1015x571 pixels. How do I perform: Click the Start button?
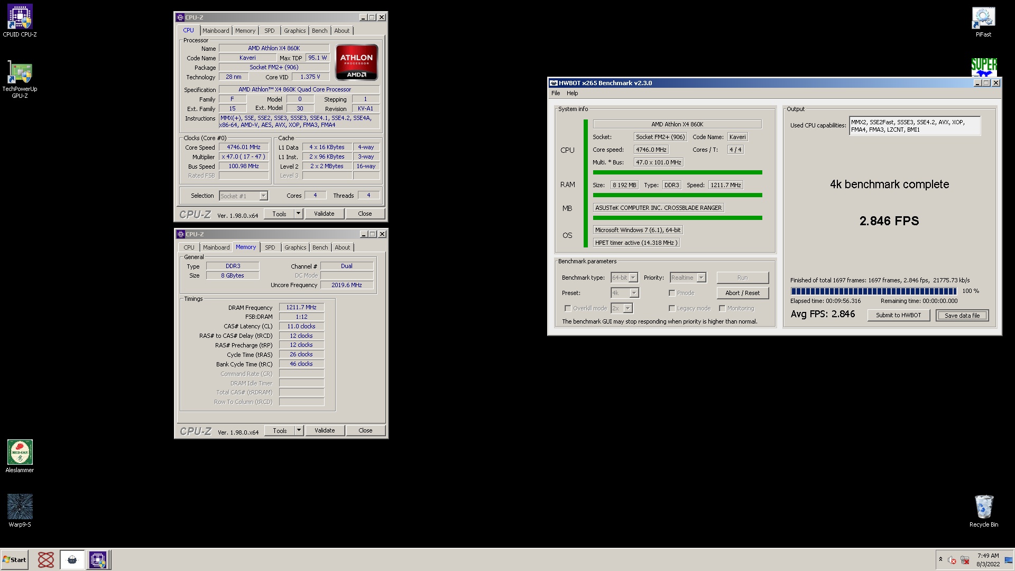14,559
